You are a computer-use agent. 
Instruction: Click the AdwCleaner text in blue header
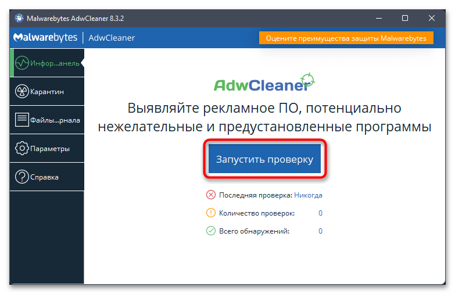tap(112, 38)
